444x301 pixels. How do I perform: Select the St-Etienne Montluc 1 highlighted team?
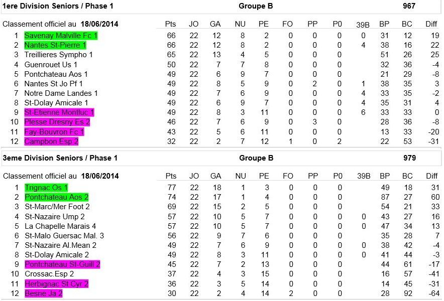point(59,112)
